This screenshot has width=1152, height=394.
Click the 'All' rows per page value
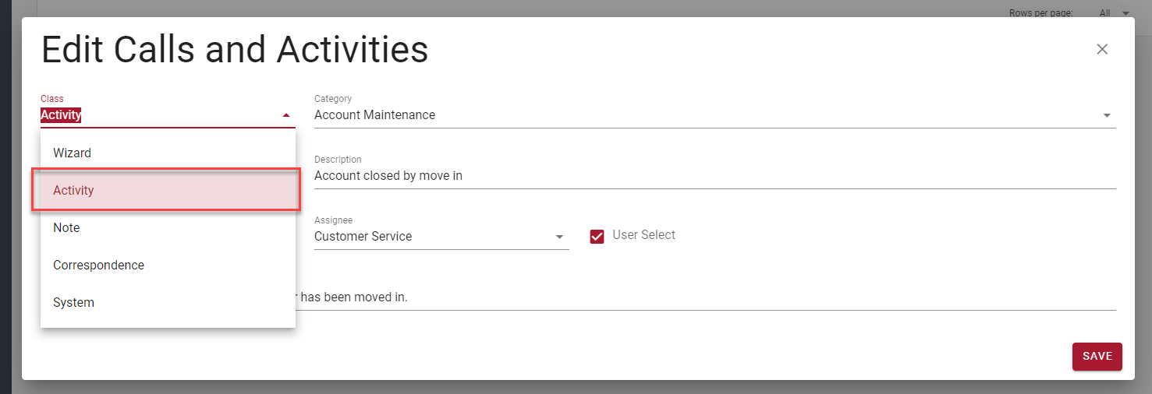tap(1104, 13)
